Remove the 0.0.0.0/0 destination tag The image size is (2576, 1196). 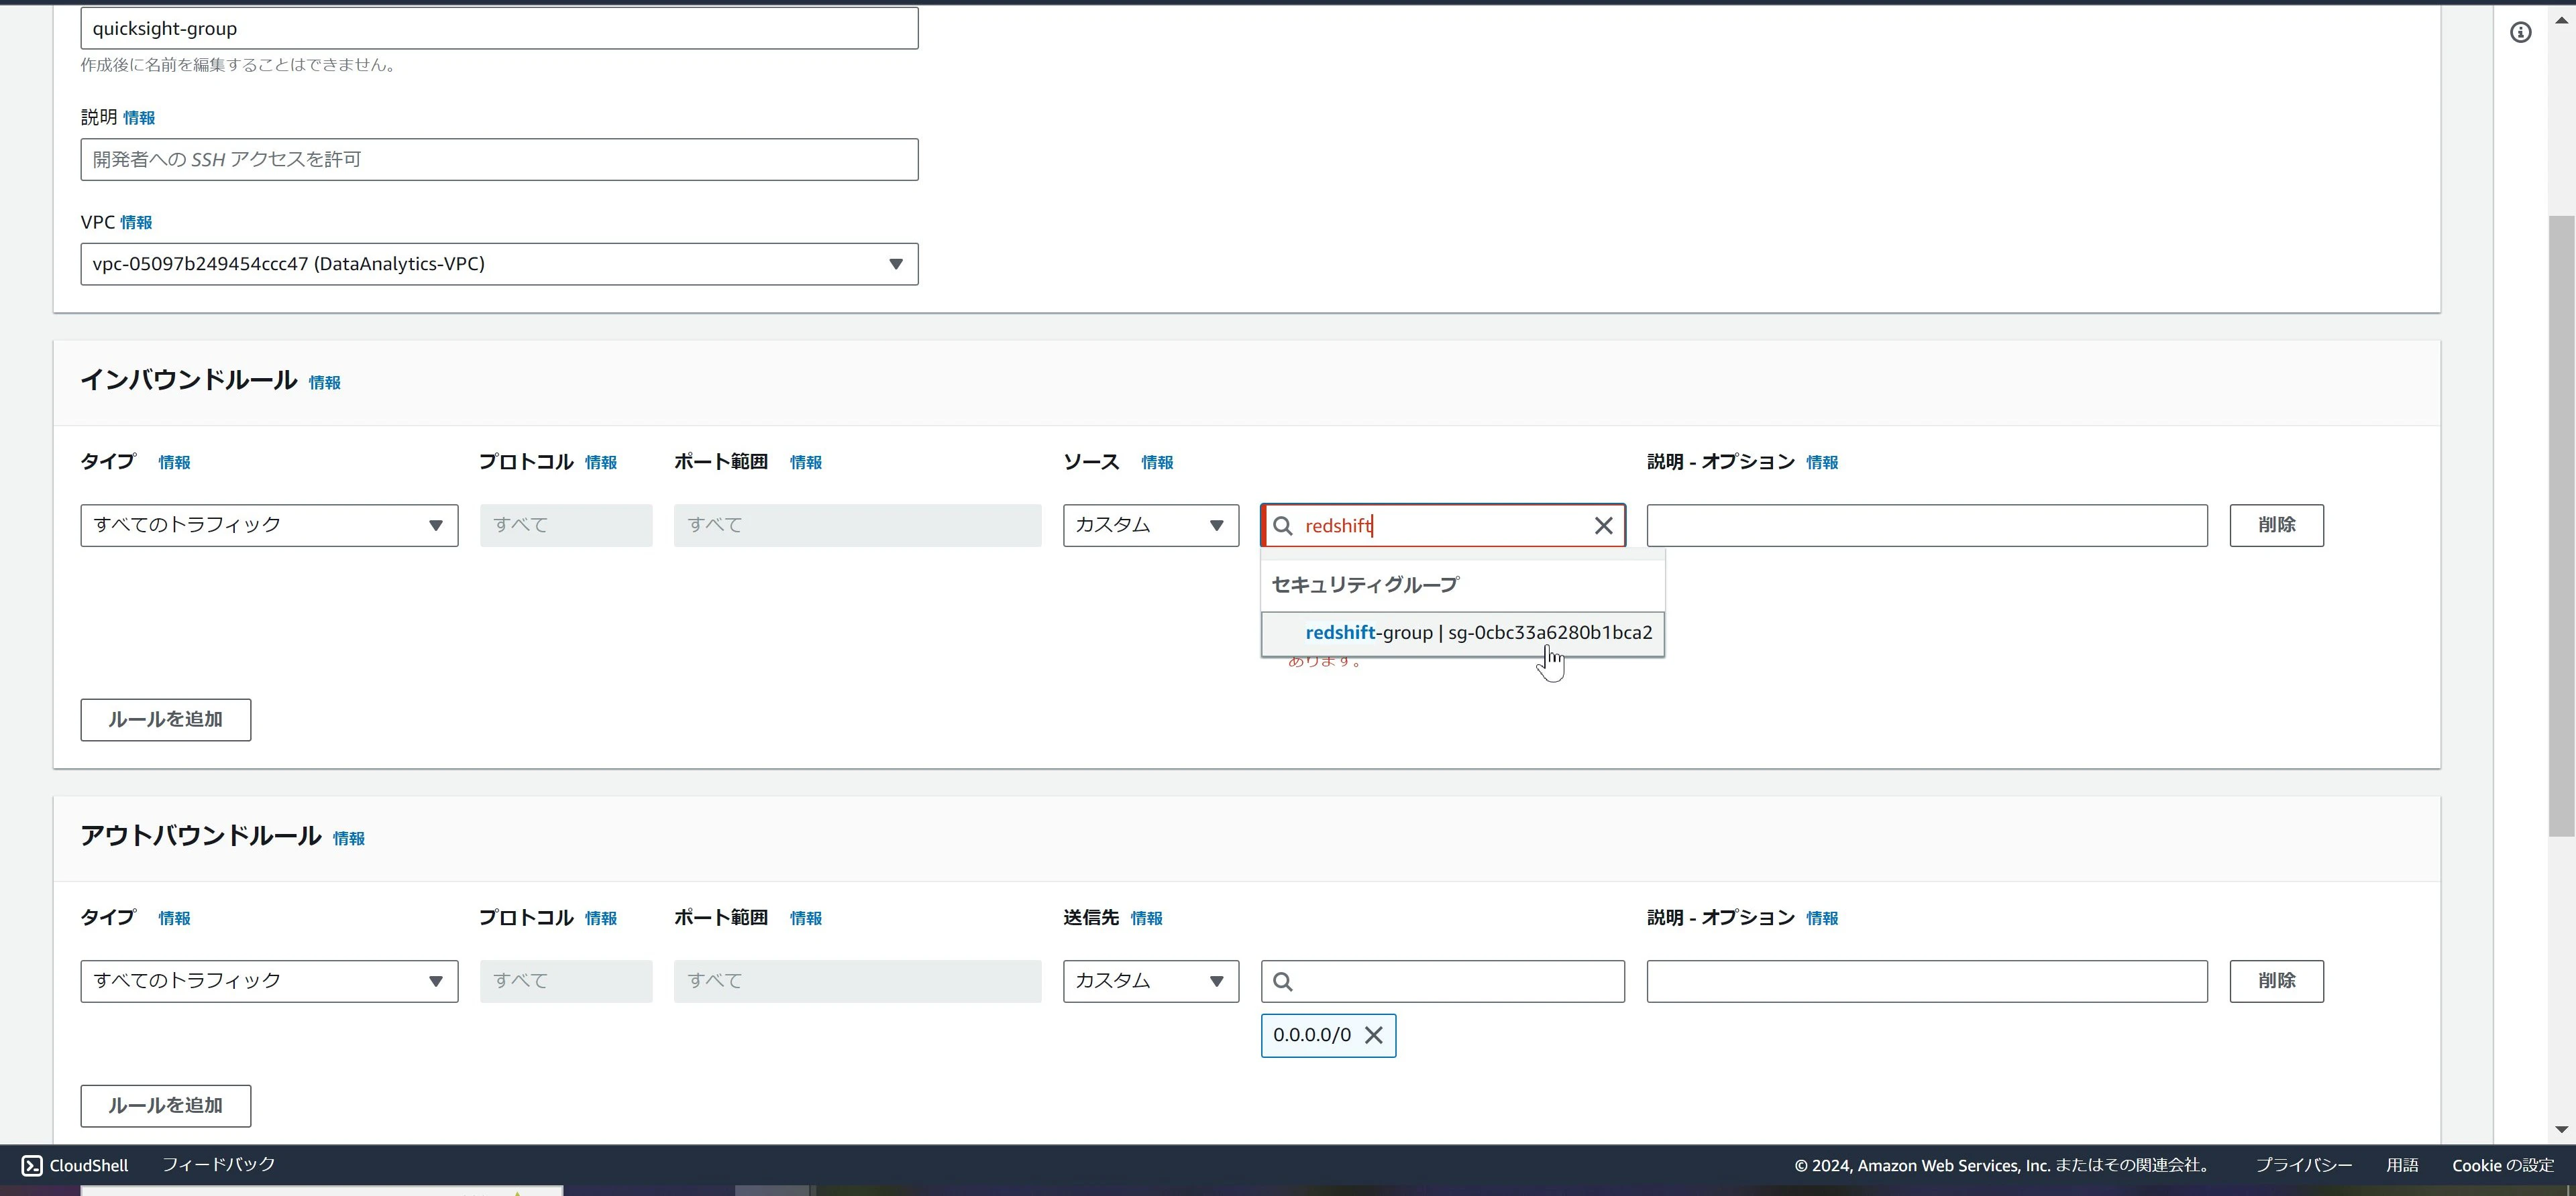[1374, 1035]
